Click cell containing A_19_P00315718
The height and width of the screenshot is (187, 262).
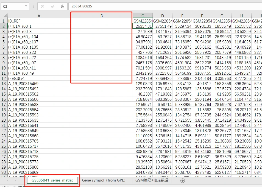point(39,151)
